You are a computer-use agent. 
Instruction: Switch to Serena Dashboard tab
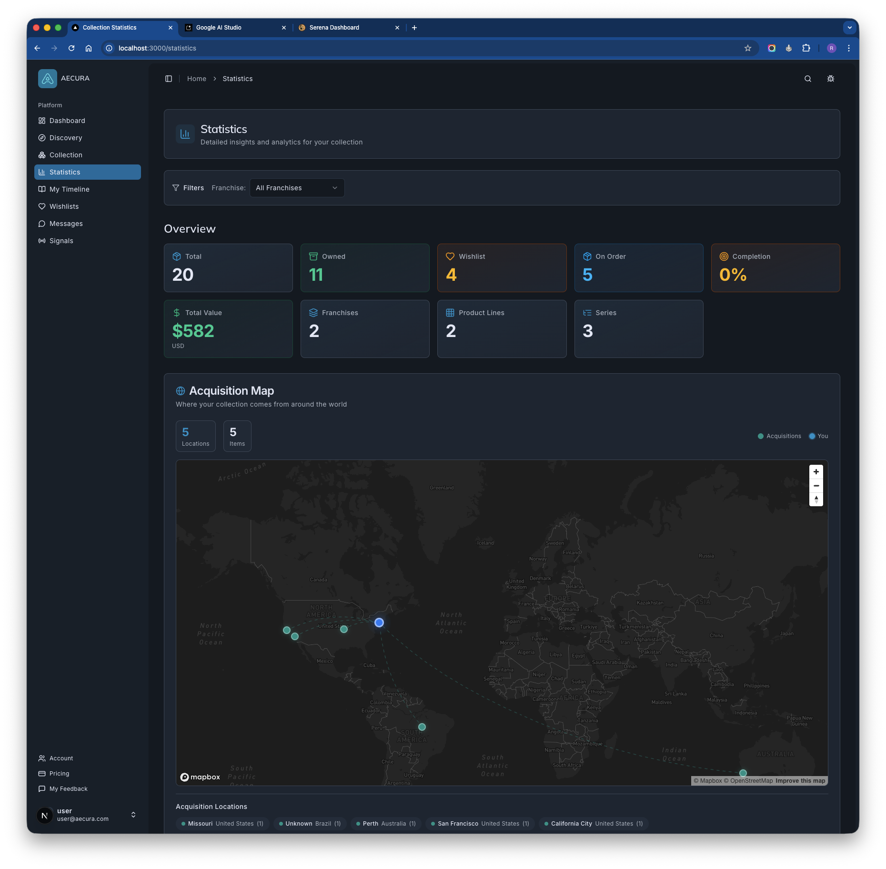[x=349, y=28]
